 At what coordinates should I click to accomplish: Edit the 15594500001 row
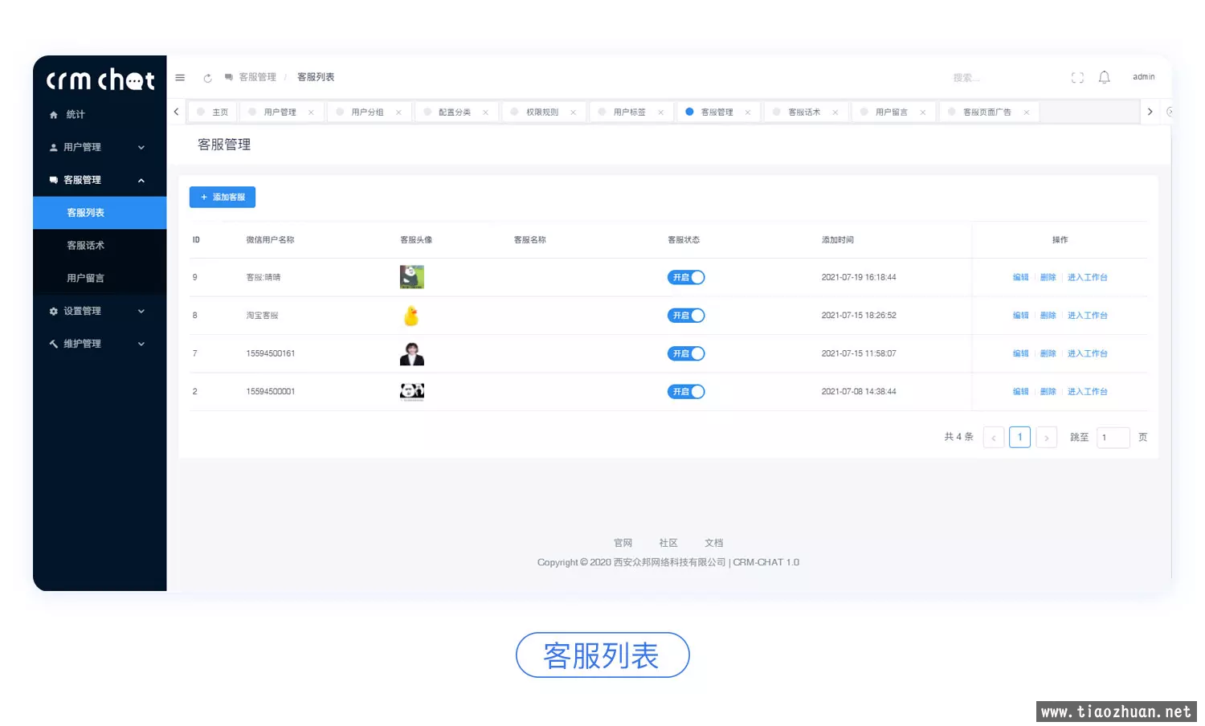[1020, 392]
